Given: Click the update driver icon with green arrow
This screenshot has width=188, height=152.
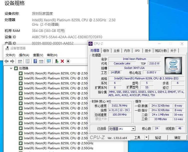Looking at the screenshot, I should 57,61.
